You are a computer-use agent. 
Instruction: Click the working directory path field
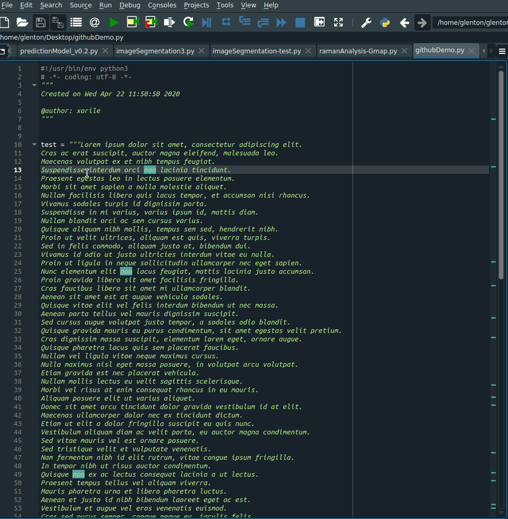point(469,22)
